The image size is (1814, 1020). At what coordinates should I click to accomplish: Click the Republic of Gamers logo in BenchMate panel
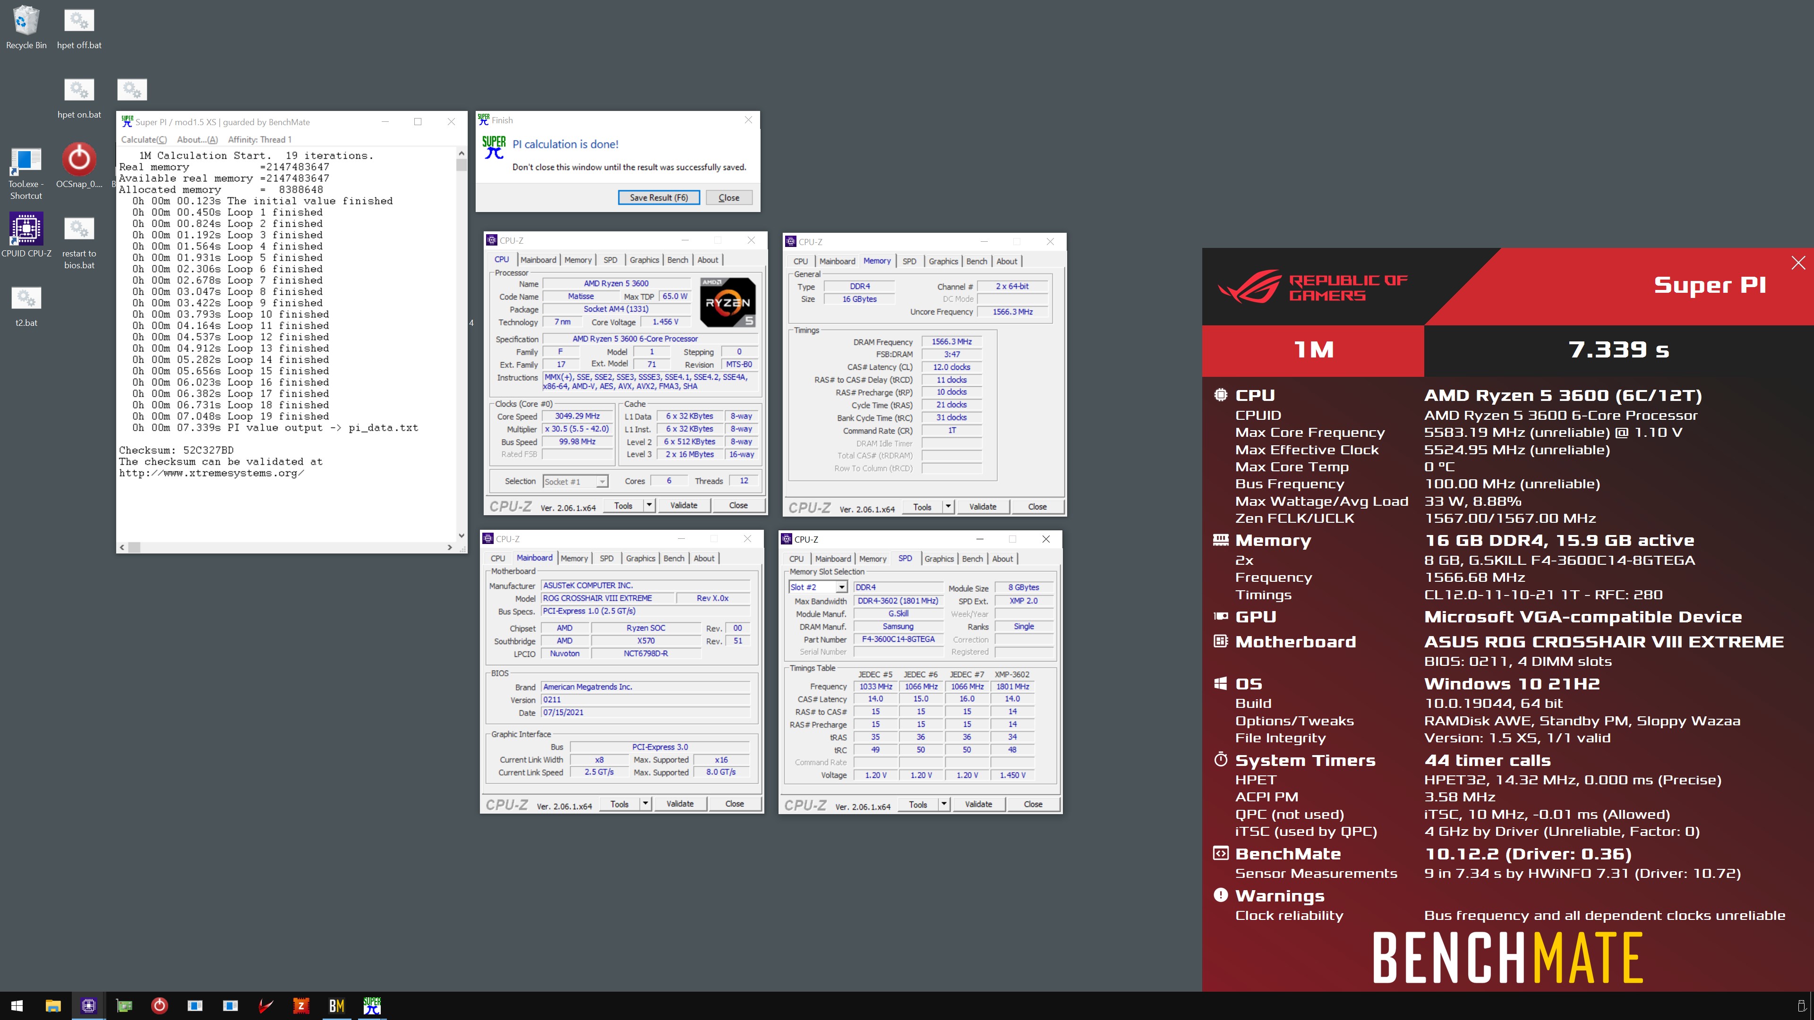pyautogui.click(x=1313, y=287)
